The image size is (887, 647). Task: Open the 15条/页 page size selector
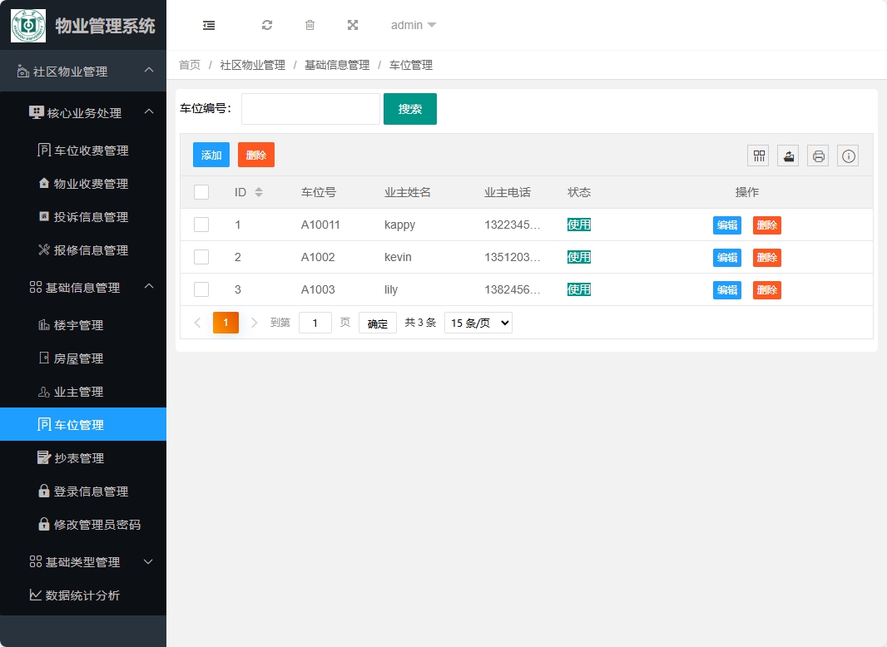(478, 323)
